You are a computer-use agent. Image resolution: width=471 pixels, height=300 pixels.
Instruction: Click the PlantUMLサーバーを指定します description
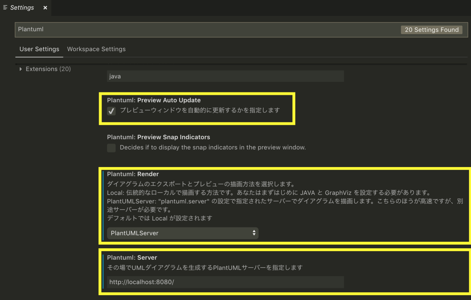(x=205, y=268)
